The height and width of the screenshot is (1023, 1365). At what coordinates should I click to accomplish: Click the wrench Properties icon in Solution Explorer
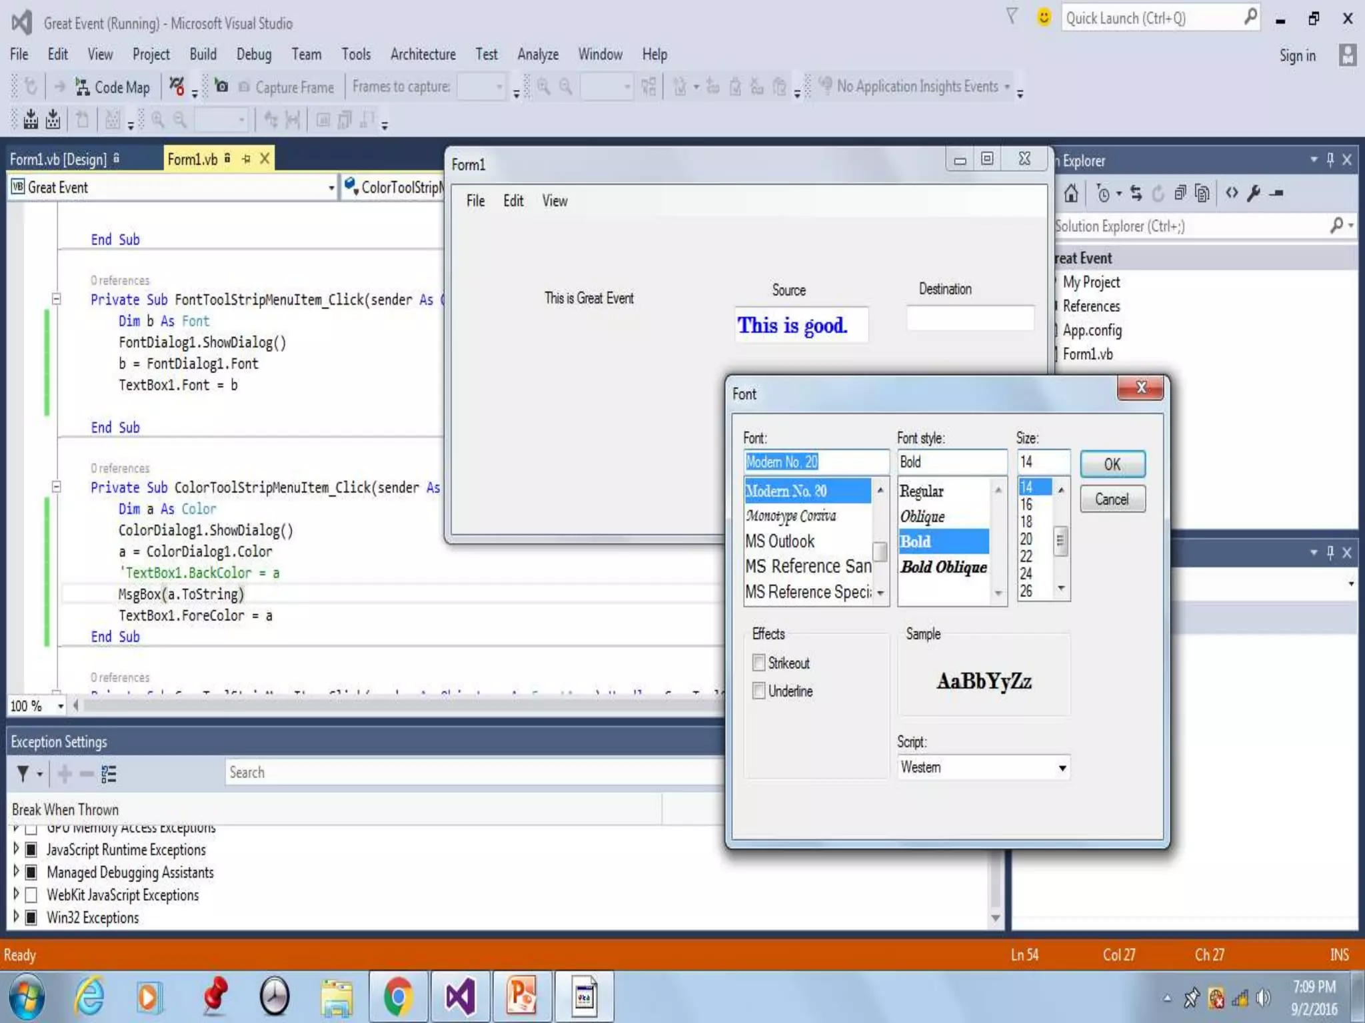click(1254, 194)
